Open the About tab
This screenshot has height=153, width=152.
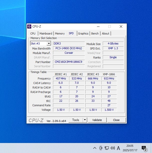(105, 33)
